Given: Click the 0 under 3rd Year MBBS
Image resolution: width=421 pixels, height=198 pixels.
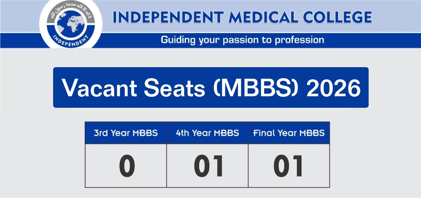Looking at the screenshot, I should (127, 166).
